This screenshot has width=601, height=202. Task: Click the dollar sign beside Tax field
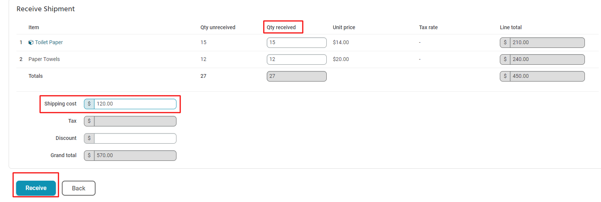pyautogui.click(x=89, y=121)
